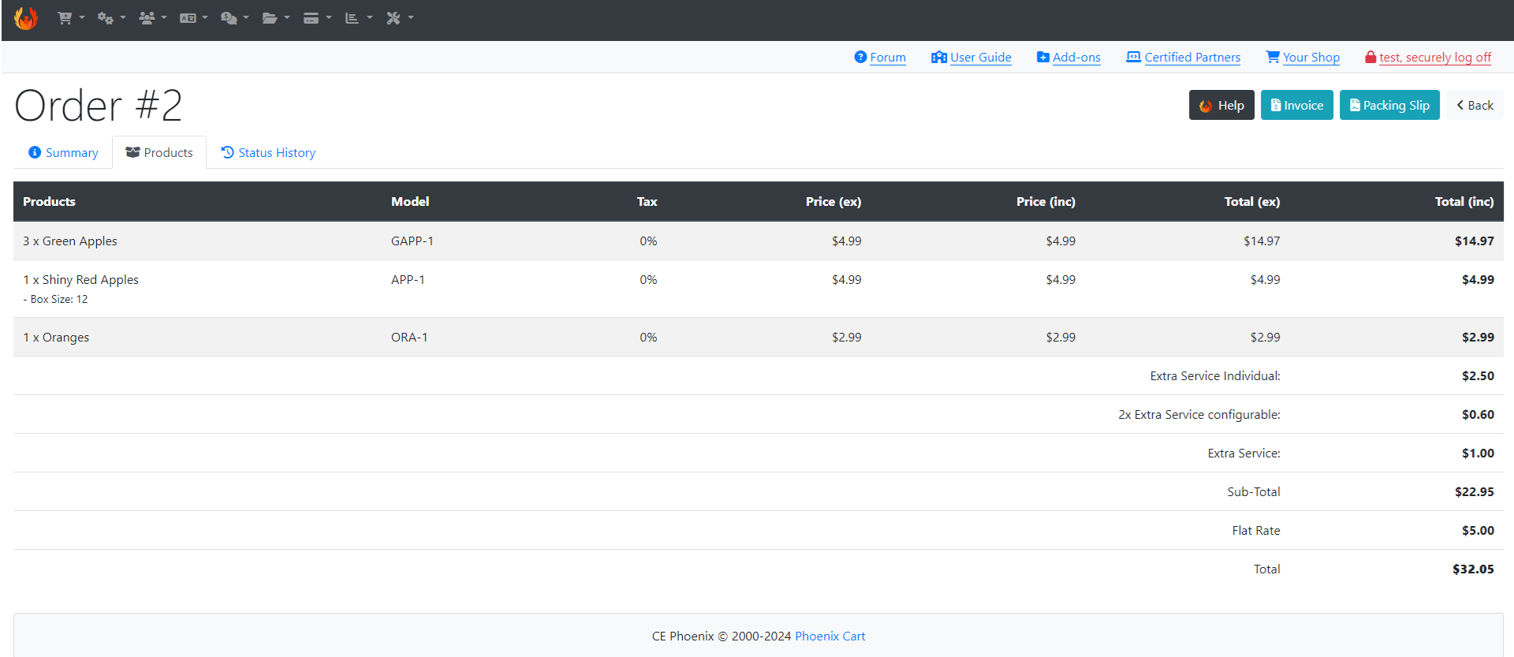
Task: Expand the reports chart menu arrow
Action: pyautogui.click(x=370, y=17)
